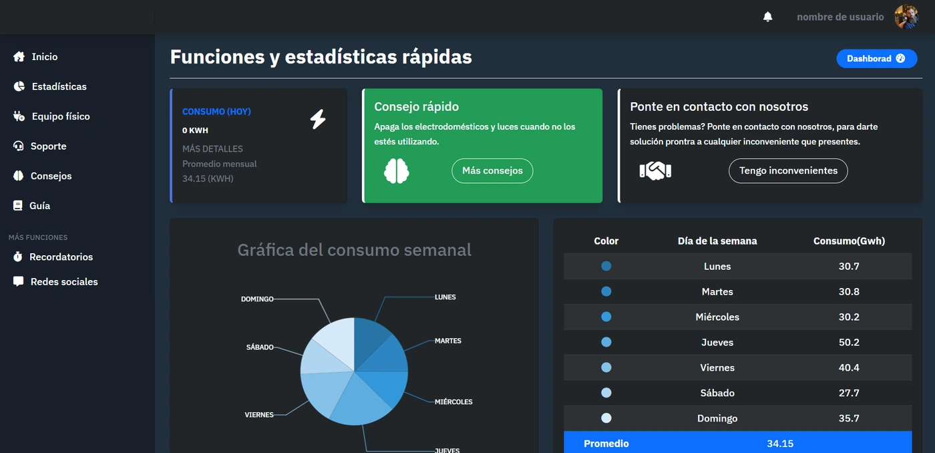Open Recordatorios using its bell icon
This screenshot has height=453, width=935.
click(19, 257)
